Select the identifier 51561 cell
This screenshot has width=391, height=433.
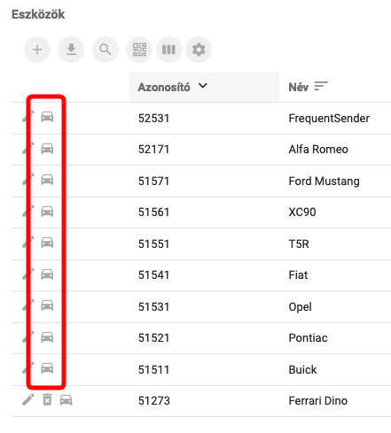153,213
